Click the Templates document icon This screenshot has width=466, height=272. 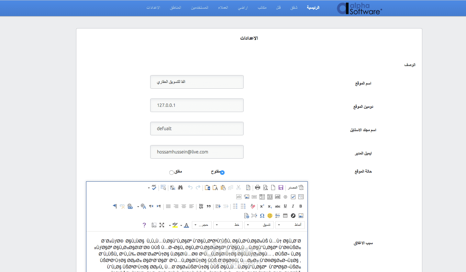coord(248,187)
